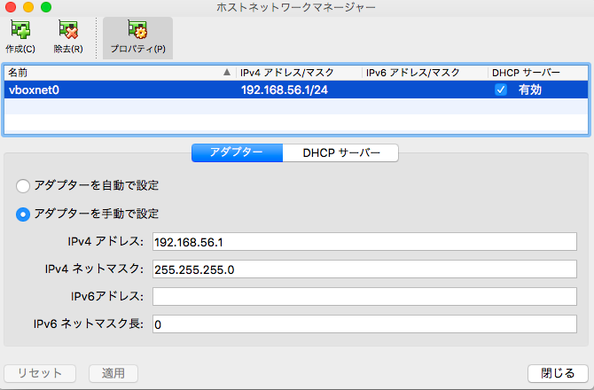Screen dimensions: 594x390
Task: Maximize the window with the green button
Action: [46, 7]
